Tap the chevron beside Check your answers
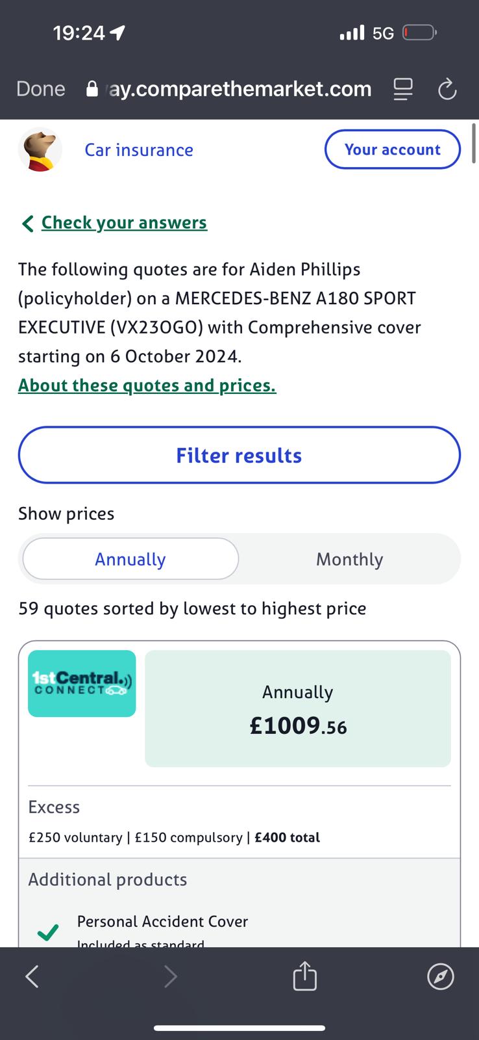Viewport: 479px width, 1040px height. tap(27, 224)
